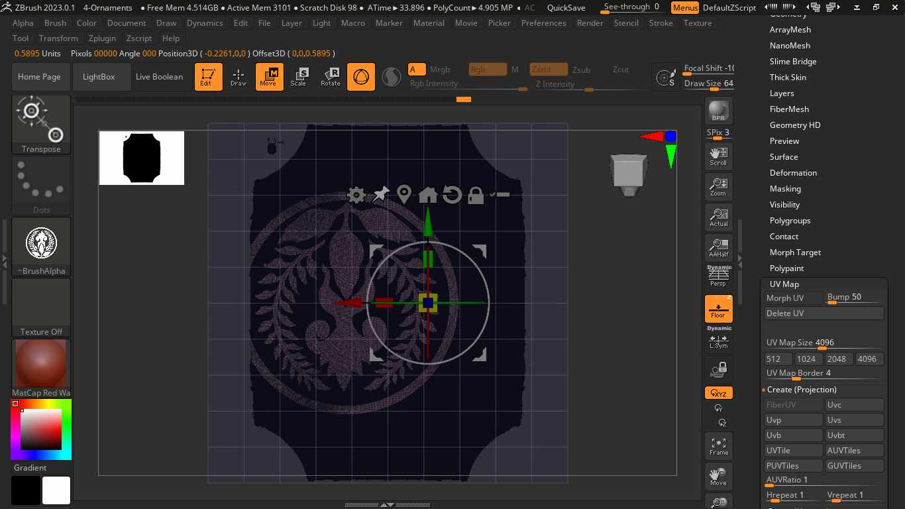Click the BPR render icon
The width and height of the screenshot is (905, 509).
click(x=718, y=111)
